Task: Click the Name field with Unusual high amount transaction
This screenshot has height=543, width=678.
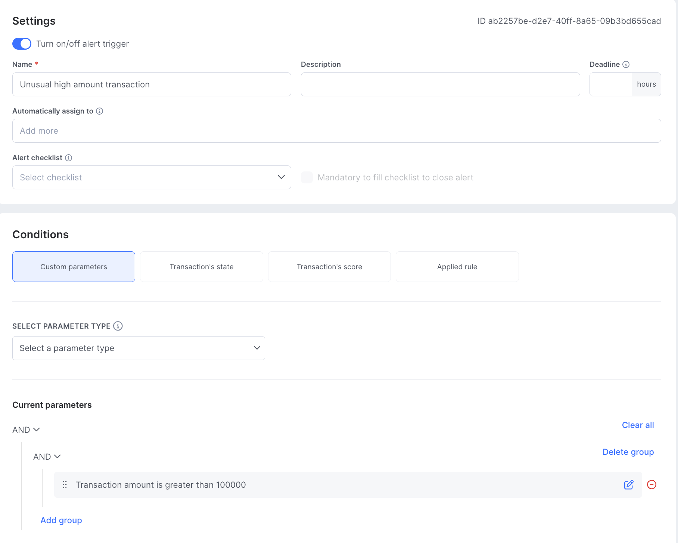Action: click(x=152, y=84)
